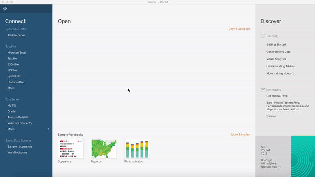Open the World Indicators saved data source

pyautogui.click(x=17, y=152)
